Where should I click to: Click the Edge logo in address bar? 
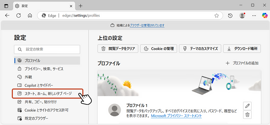[x=44, y=16]
